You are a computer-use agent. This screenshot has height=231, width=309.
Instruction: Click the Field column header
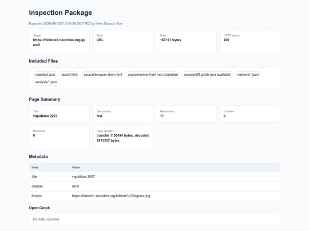tap(35, 168)
